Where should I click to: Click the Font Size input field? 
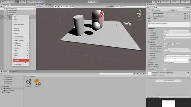[x=177, y=35]
